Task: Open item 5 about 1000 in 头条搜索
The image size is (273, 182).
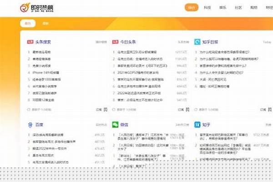Action: point(47,80)
